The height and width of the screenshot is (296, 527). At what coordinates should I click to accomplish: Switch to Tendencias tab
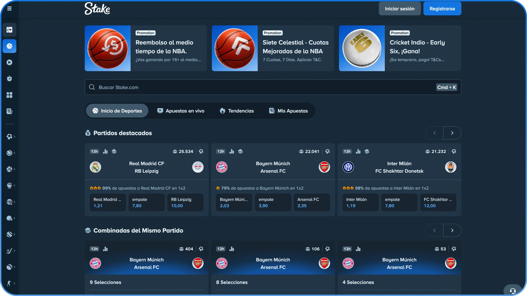pos(237,111)
